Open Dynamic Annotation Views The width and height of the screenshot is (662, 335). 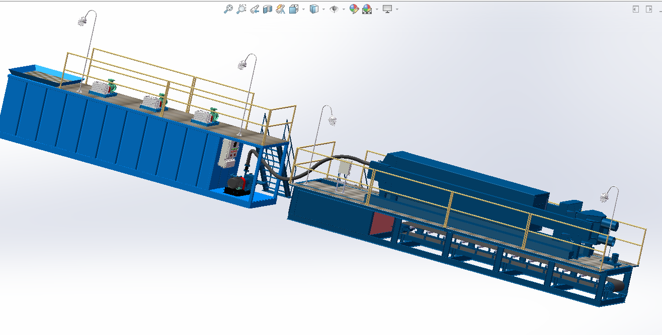tap(281, 9)
